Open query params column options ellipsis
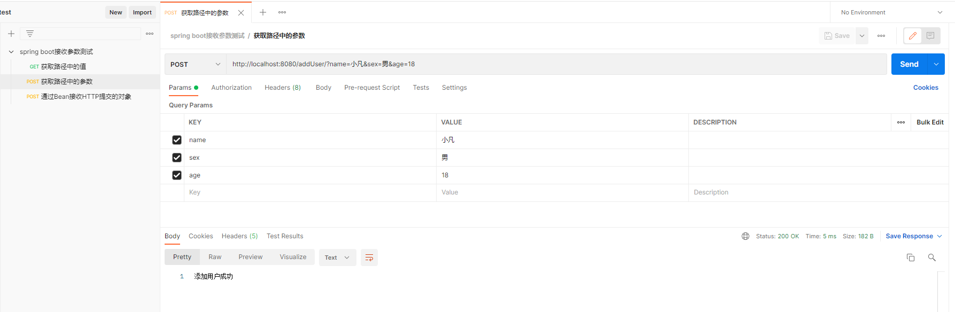The image size is (955, 312). point(901,122)
